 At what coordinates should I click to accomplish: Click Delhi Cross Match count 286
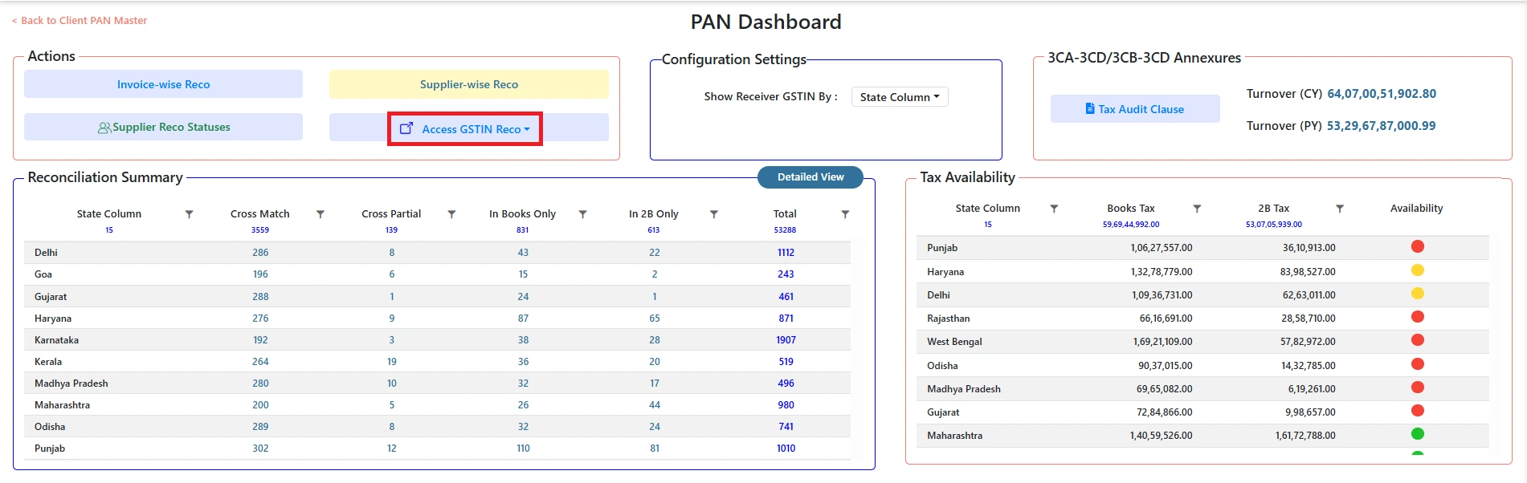260,253
